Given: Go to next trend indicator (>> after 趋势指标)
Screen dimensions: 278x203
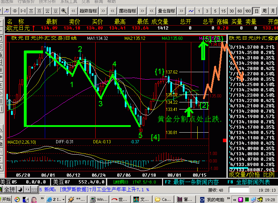Looking at the screenshot, I should [103, 11].
